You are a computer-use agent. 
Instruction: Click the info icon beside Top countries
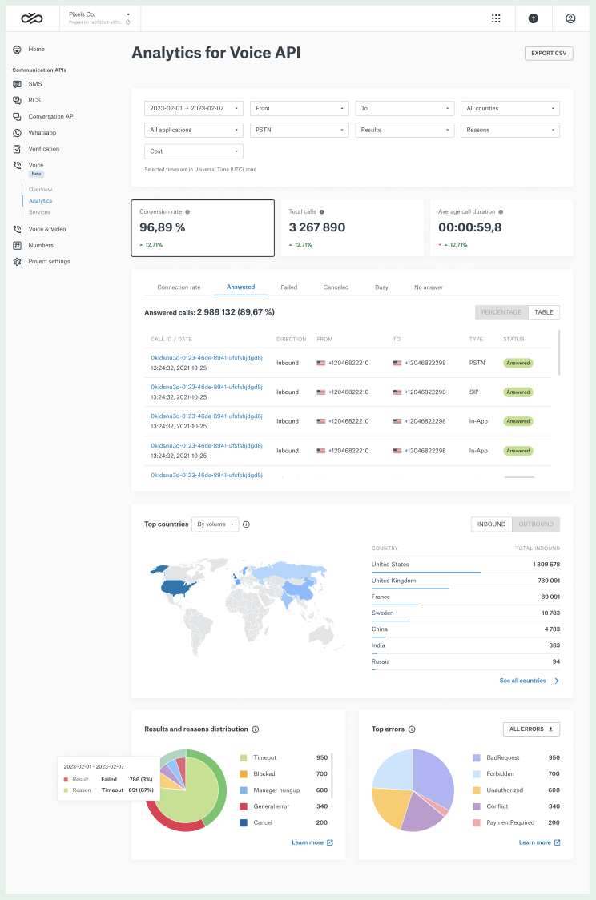(x=246, y=524)
